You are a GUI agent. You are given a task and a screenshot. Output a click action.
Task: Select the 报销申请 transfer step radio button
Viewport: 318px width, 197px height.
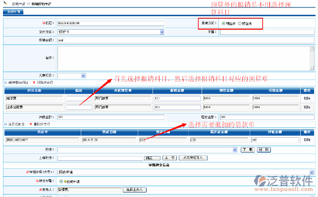(61, 181)
